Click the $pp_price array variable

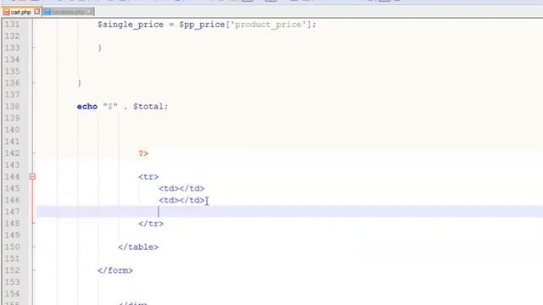click(x=202, y=25)
